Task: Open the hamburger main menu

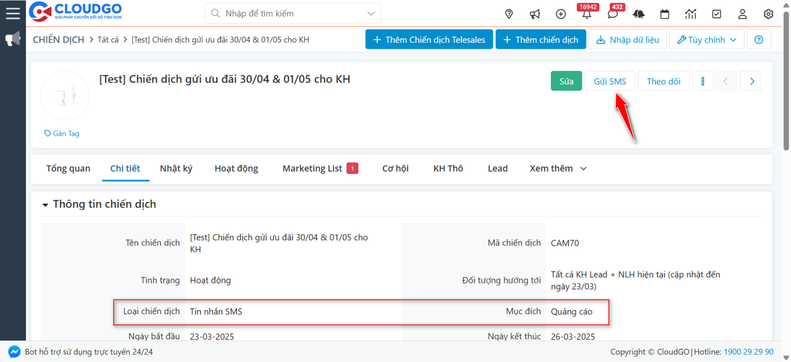Action: [x=13, y=13]
